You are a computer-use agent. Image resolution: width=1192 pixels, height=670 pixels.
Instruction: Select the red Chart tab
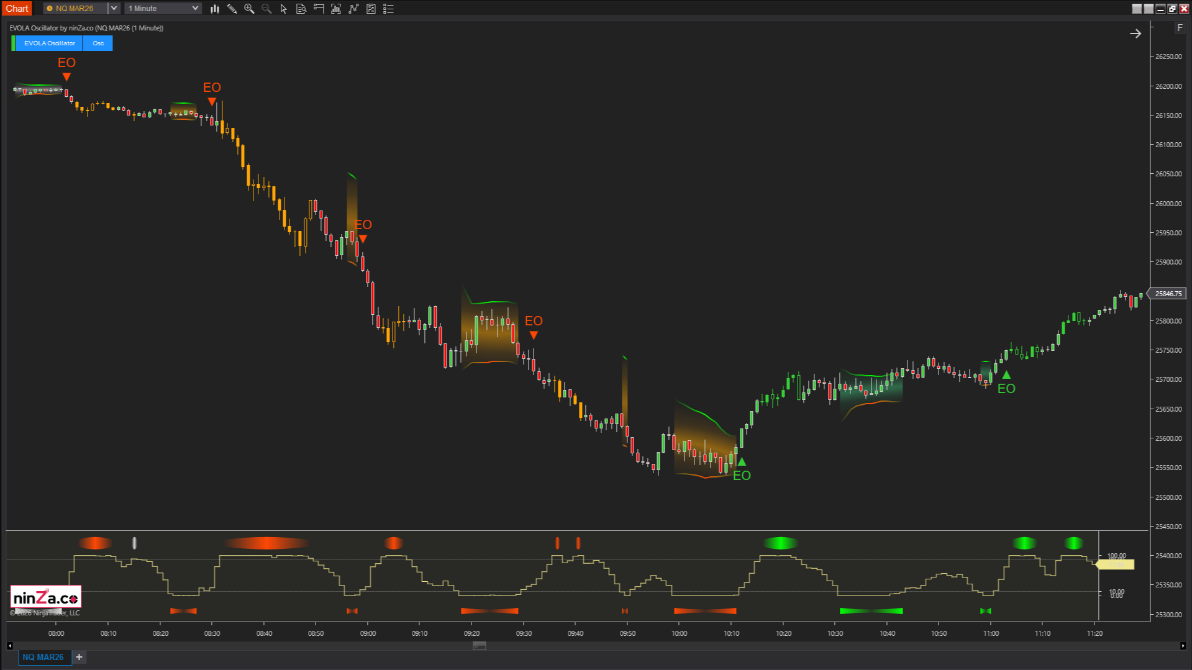pos(17,8)
